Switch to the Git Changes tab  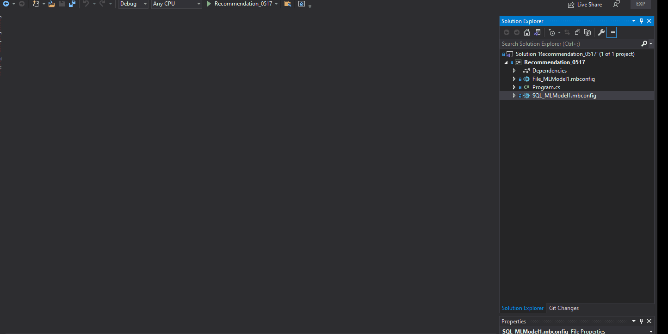[x=563, y=308]
